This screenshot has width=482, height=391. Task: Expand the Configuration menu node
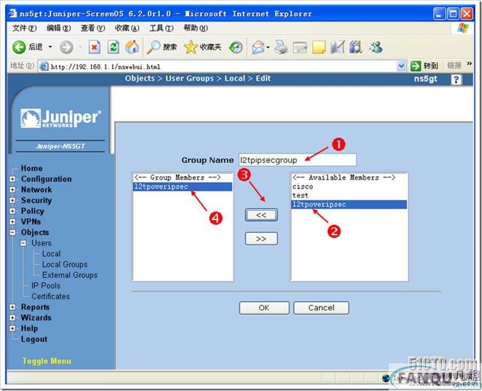point(12,179)
